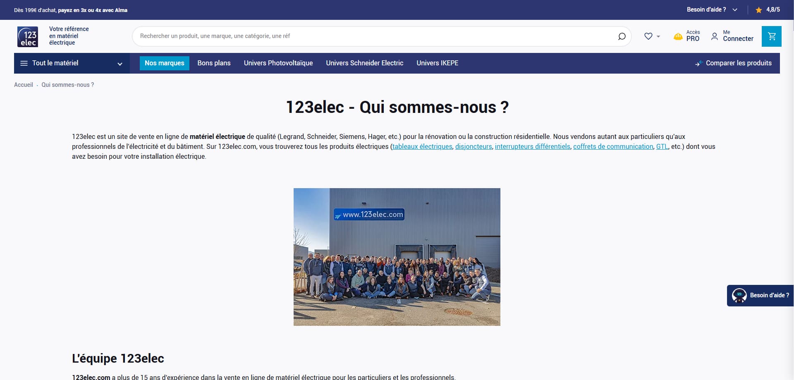Click Accès PRO label
Viewport: 794px width, 380px height.
(x=693, y=36)
